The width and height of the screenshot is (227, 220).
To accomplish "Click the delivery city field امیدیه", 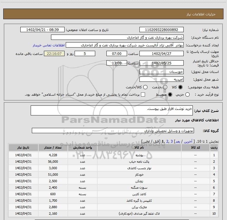I will tap(162, 79).
